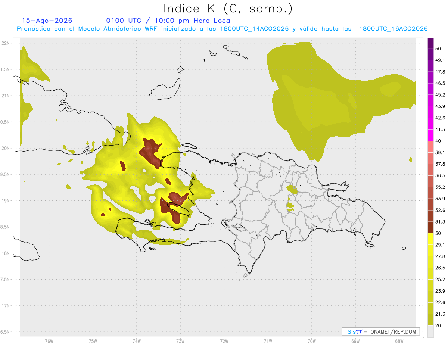Pick the bright yellow swatch between 29.1 and 30
Viewport: 448px width, 346px height.
[x=430, y=239]
